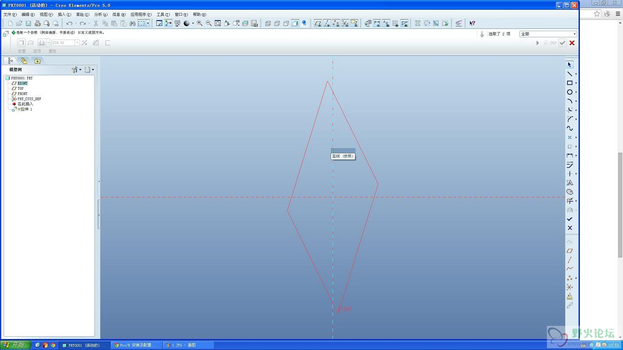Open the sketcher Palette tool
Viewport: 623px width, 350px height.
click(x=570, y=192)
